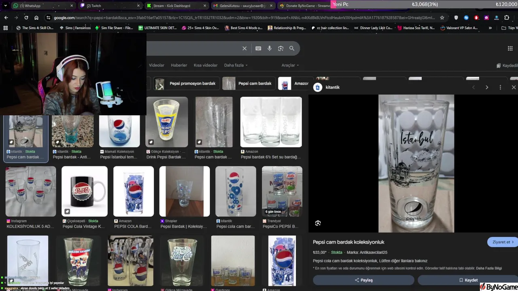Switch to Donate ByNoGame tab
This screenshot has height=291, width=518.
click(304, 6)
